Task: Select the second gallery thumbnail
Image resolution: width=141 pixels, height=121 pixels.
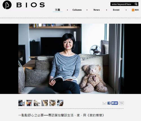Action: click(x=29, y=103)
